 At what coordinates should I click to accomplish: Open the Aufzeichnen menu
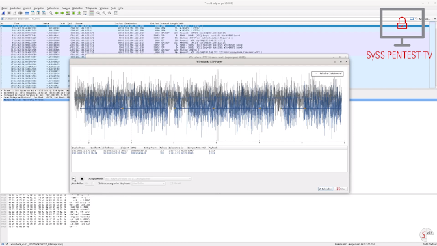tap(53, 8)
